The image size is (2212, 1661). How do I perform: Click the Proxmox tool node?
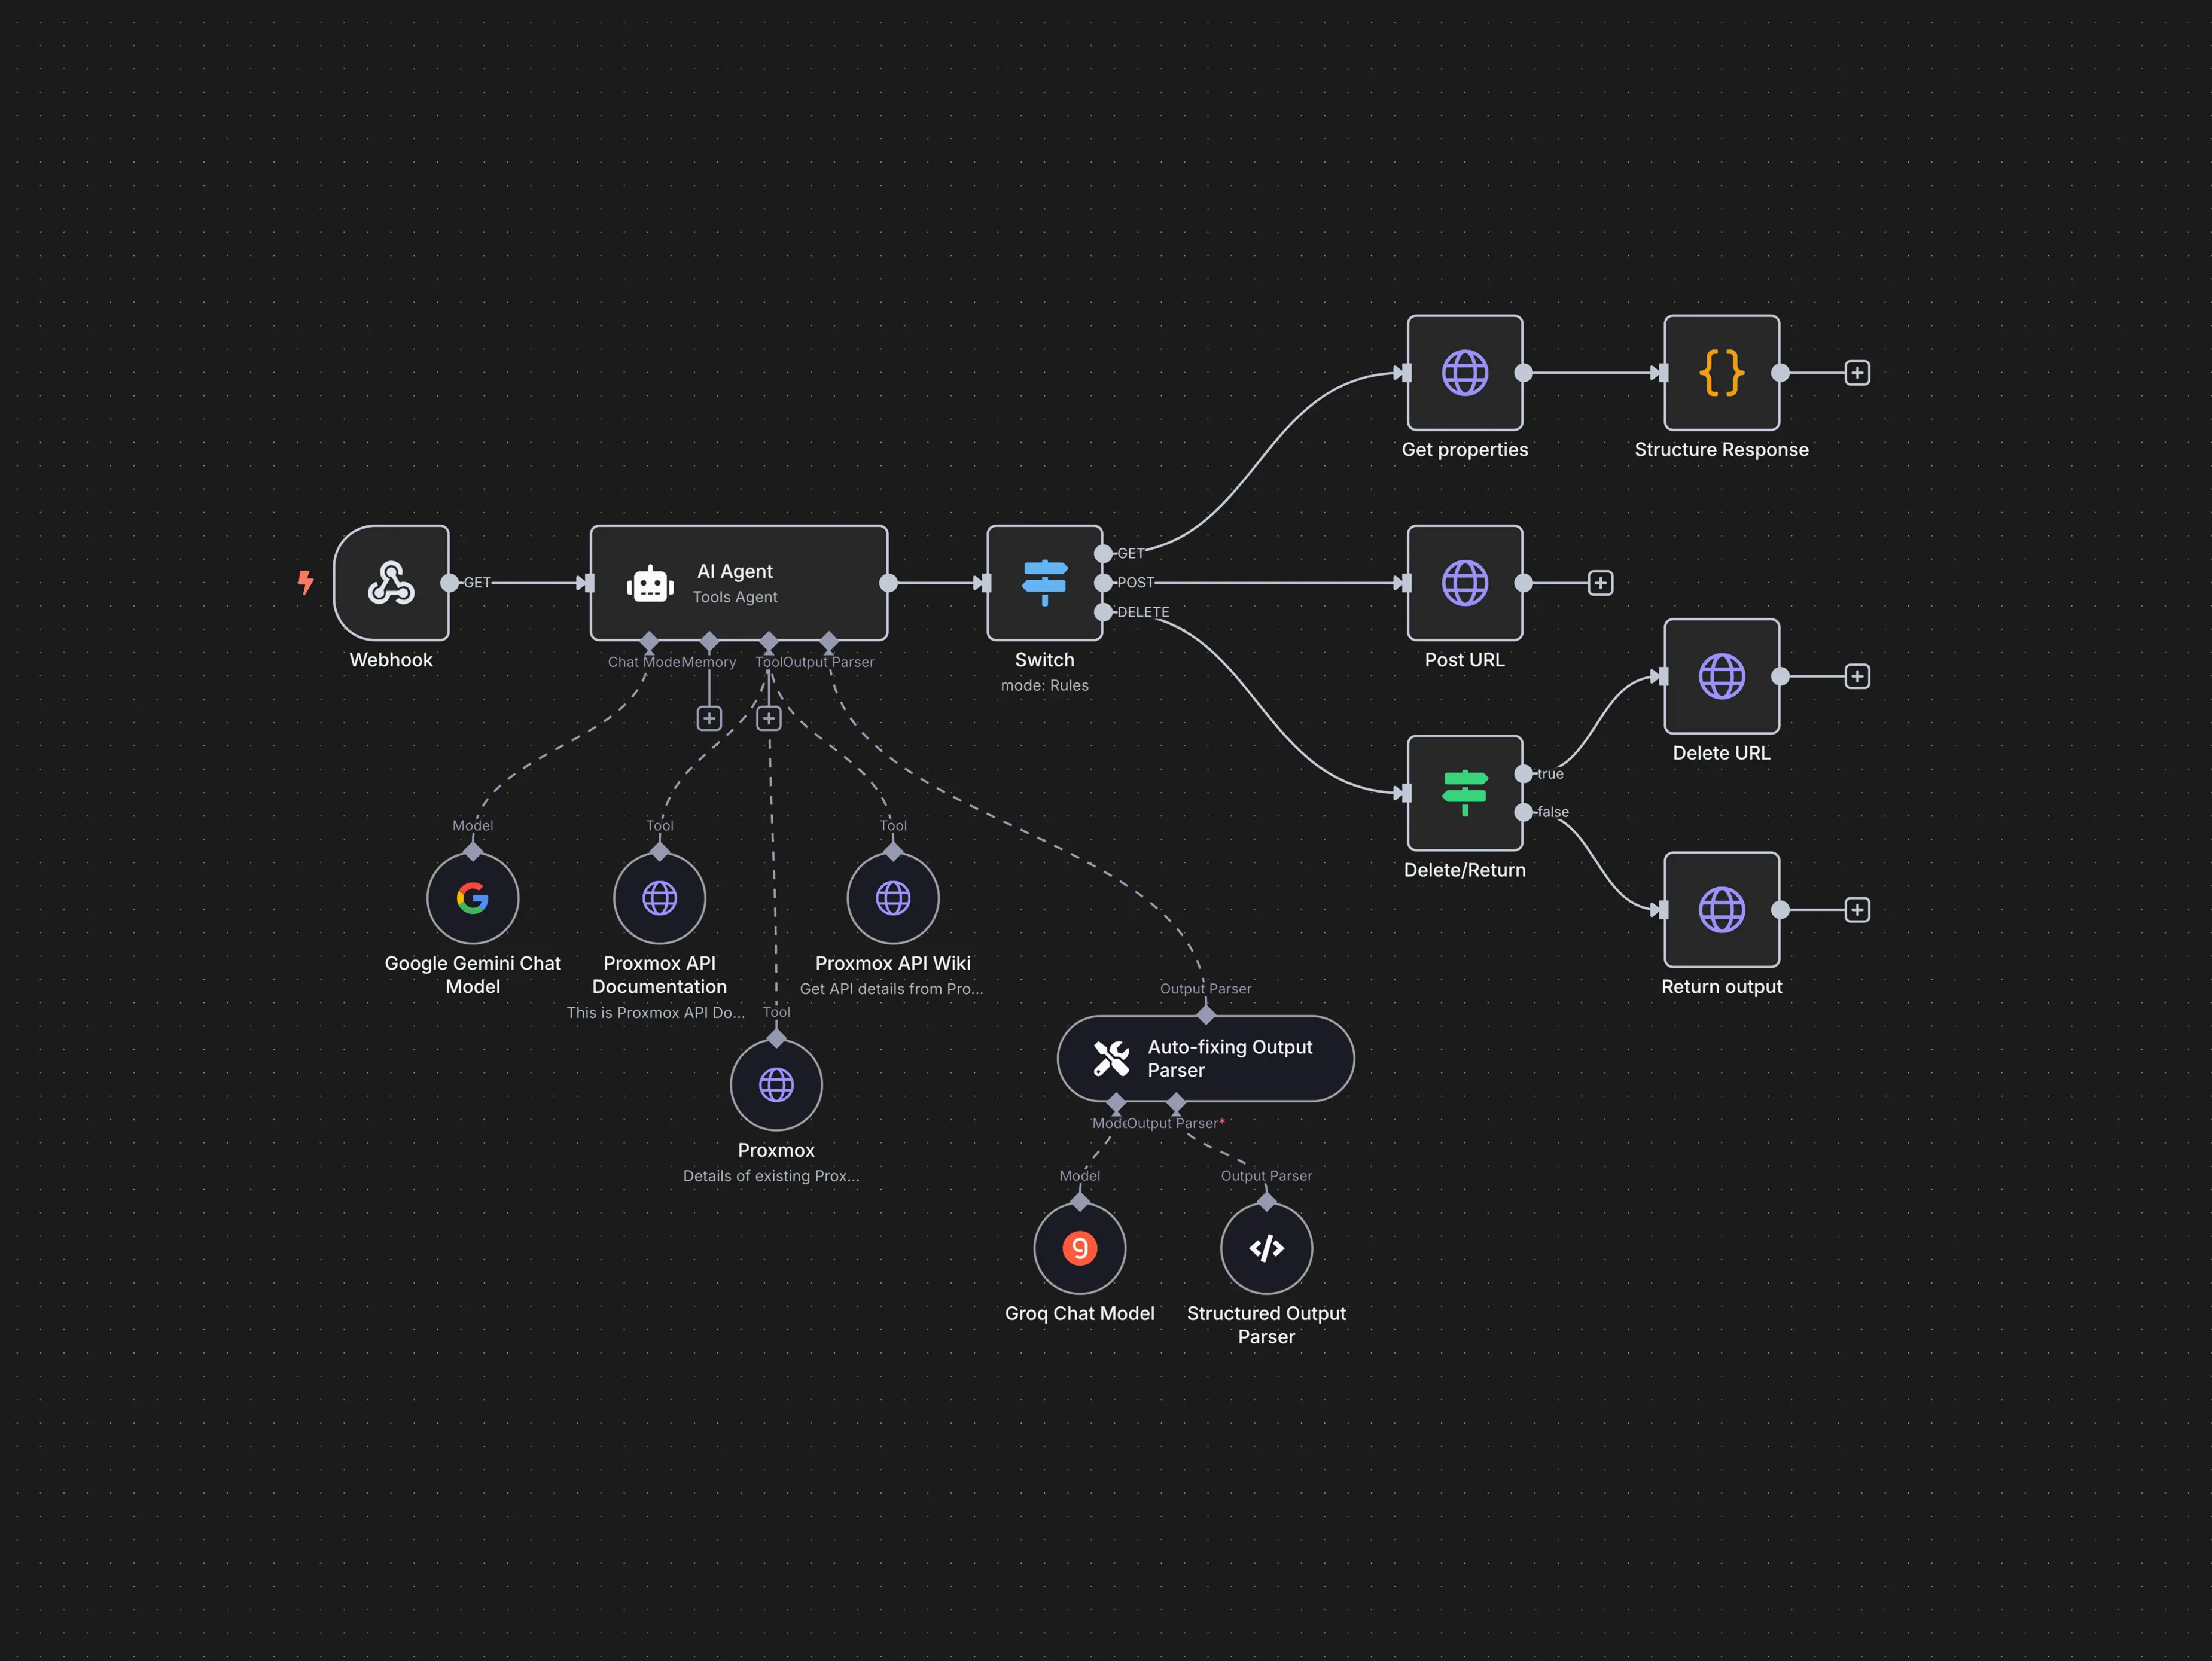pyautogui.click(x=776, y=1084)
